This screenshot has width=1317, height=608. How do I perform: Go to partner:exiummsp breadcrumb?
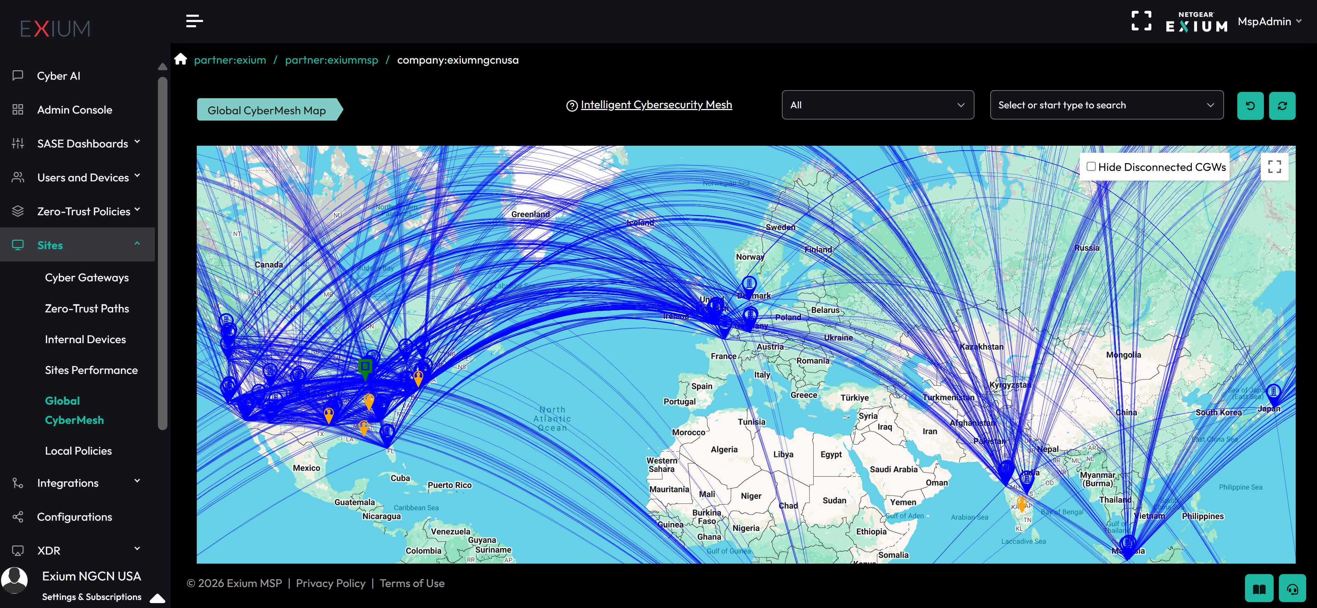331,60
